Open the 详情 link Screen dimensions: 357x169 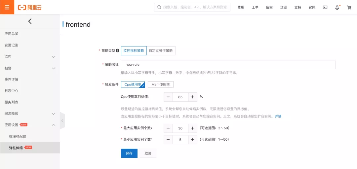tap(278, 116)
